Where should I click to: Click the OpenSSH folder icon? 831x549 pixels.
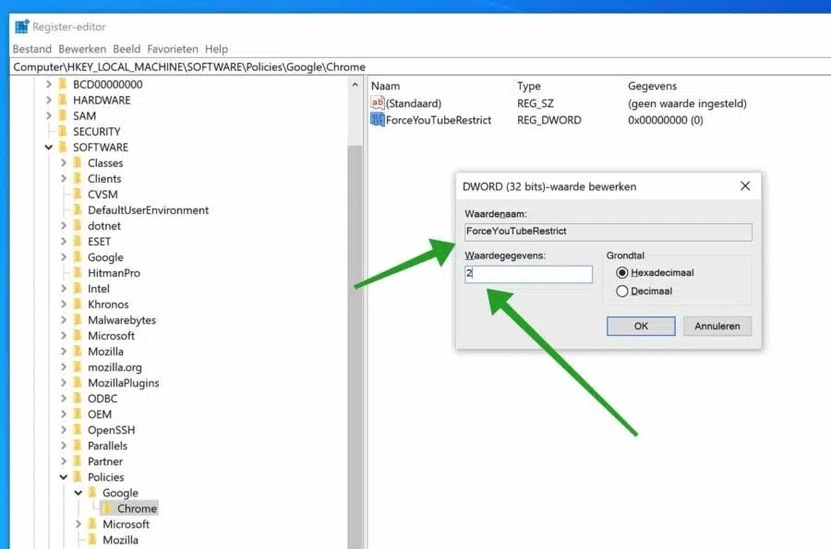tap(78, 430)
